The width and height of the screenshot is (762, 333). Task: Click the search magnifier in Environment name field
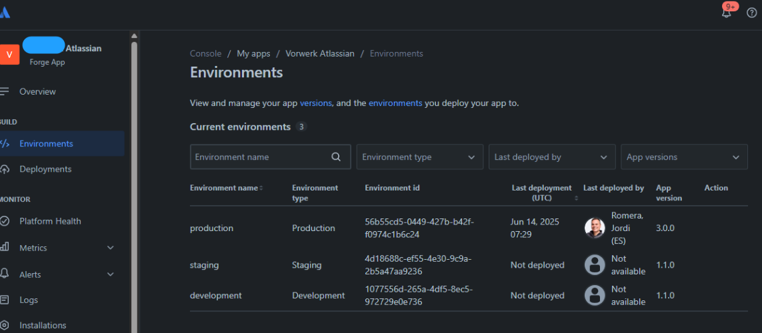point(336,157)
